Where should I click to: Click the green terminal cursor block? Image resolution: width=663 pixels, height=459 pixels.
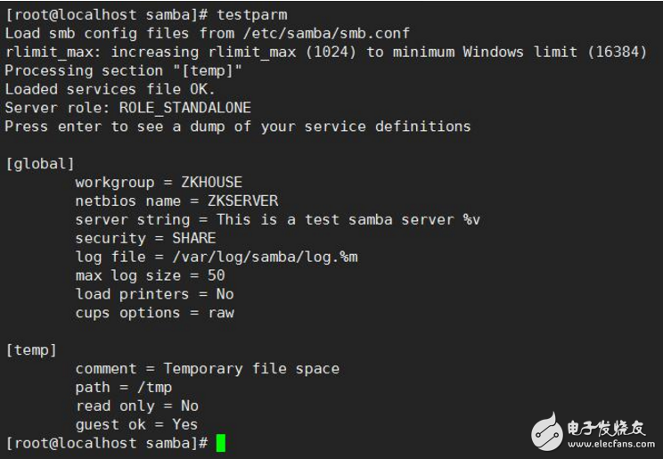(220, 443)
